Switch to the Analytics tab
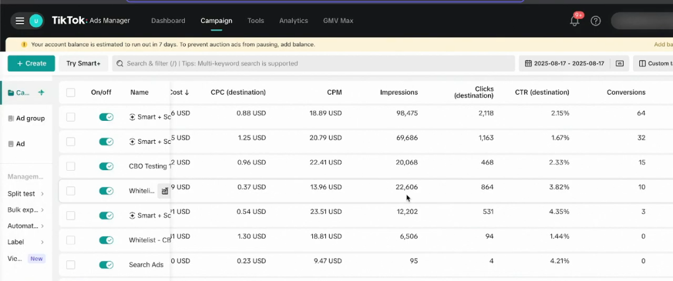This screenshot has width=673, height=281. pyautogui.click(x=294, y=21)
